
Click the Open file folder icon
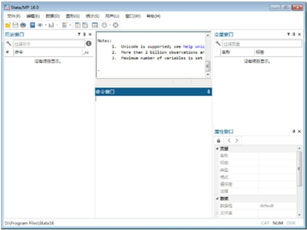pos(8,25)
